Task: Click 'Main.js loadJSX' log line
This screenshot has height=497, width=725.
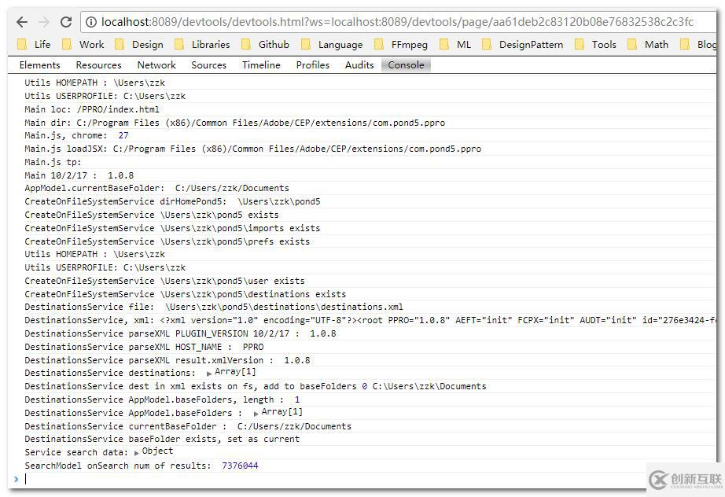Action: point(253,149)
